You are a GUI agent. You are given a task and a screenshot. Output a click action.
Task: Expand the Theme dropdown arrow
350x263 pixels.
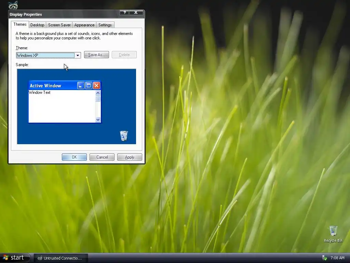coord(78,55)
